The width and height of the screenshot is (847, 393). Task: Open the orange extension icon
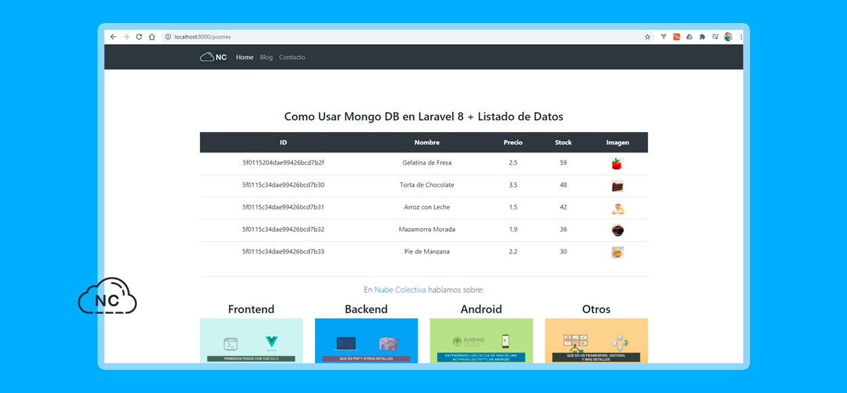(676, 37)
